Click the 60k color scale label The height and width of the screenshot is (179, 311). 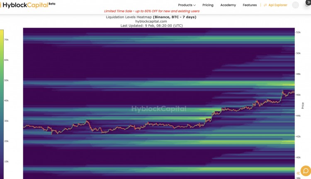point(6,60)
